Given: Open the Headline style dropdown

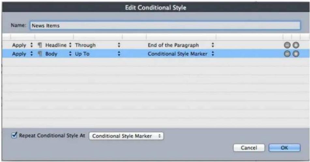Looking at the screenshot, I should pos(58,45).
